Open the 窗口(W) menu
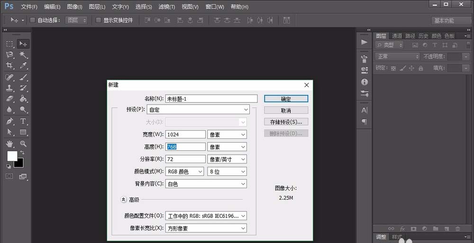Viewport: 474px width, 243px height. (x=215, y=7)
